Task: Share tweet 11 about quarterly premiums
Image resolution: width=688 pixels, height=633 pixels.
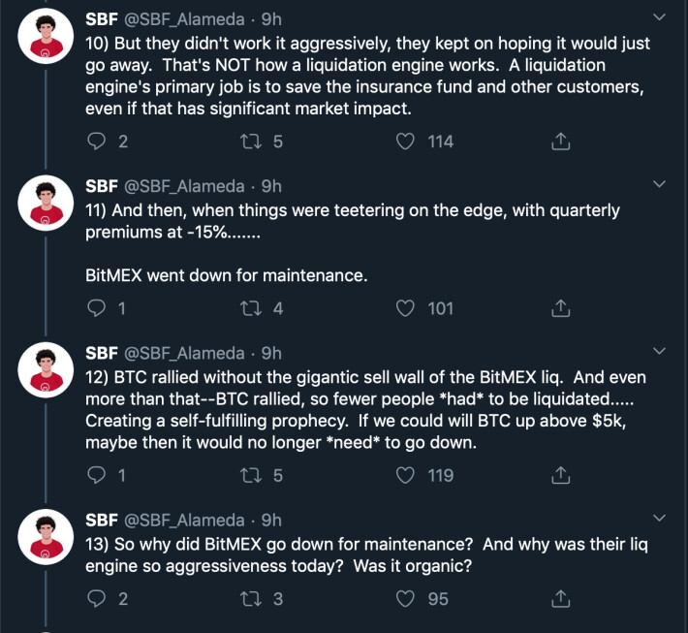Action: click(x=560, y=308)
